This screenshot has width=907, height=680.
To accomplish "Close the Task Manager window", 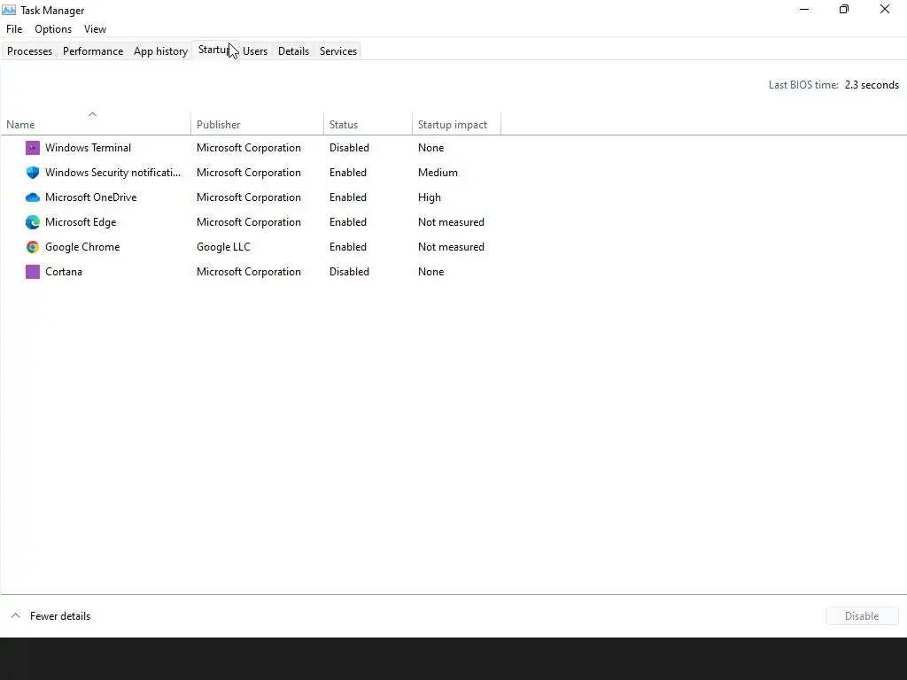I will point(885,9).
